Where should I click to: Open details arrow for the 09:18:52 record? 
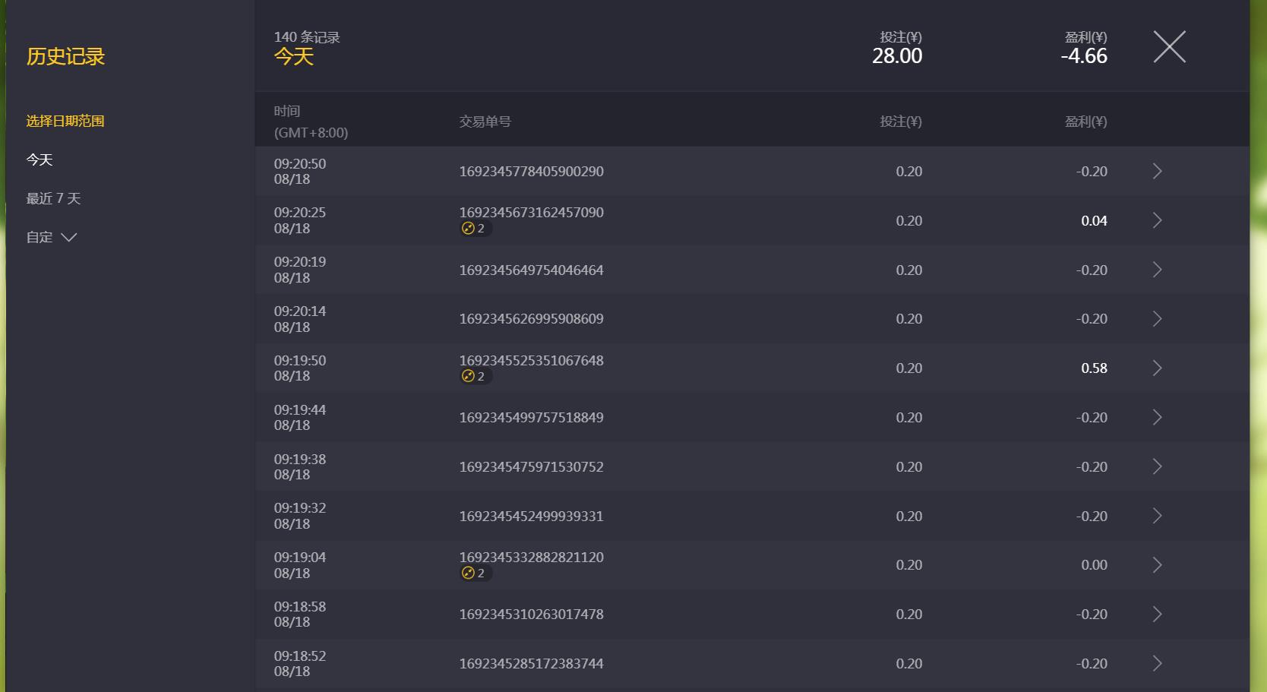[1157, 664]
